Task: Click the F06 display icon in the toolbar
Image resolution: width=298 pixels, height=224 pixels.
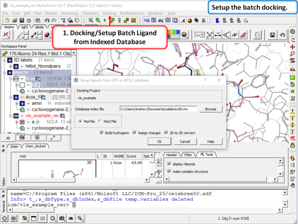Action: coord(147,21)
